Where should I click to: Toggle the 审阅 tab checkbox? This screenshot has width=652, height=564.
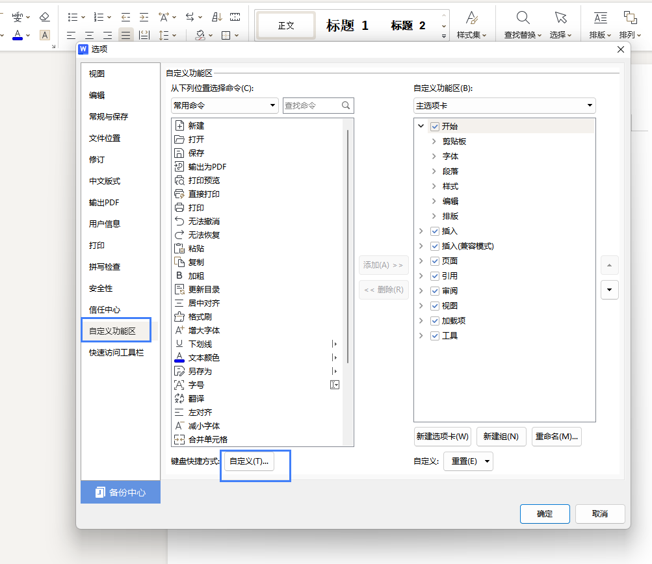[435, 291]
